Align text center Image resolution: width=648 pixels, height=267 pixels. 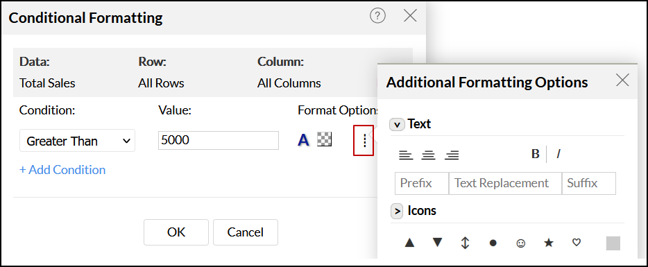click(x=429, y=155)
